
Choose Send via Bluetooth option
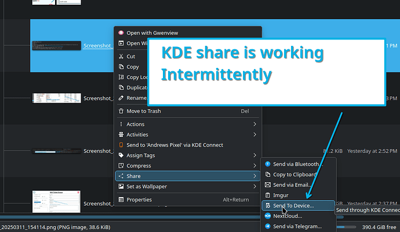coord(299,164)
